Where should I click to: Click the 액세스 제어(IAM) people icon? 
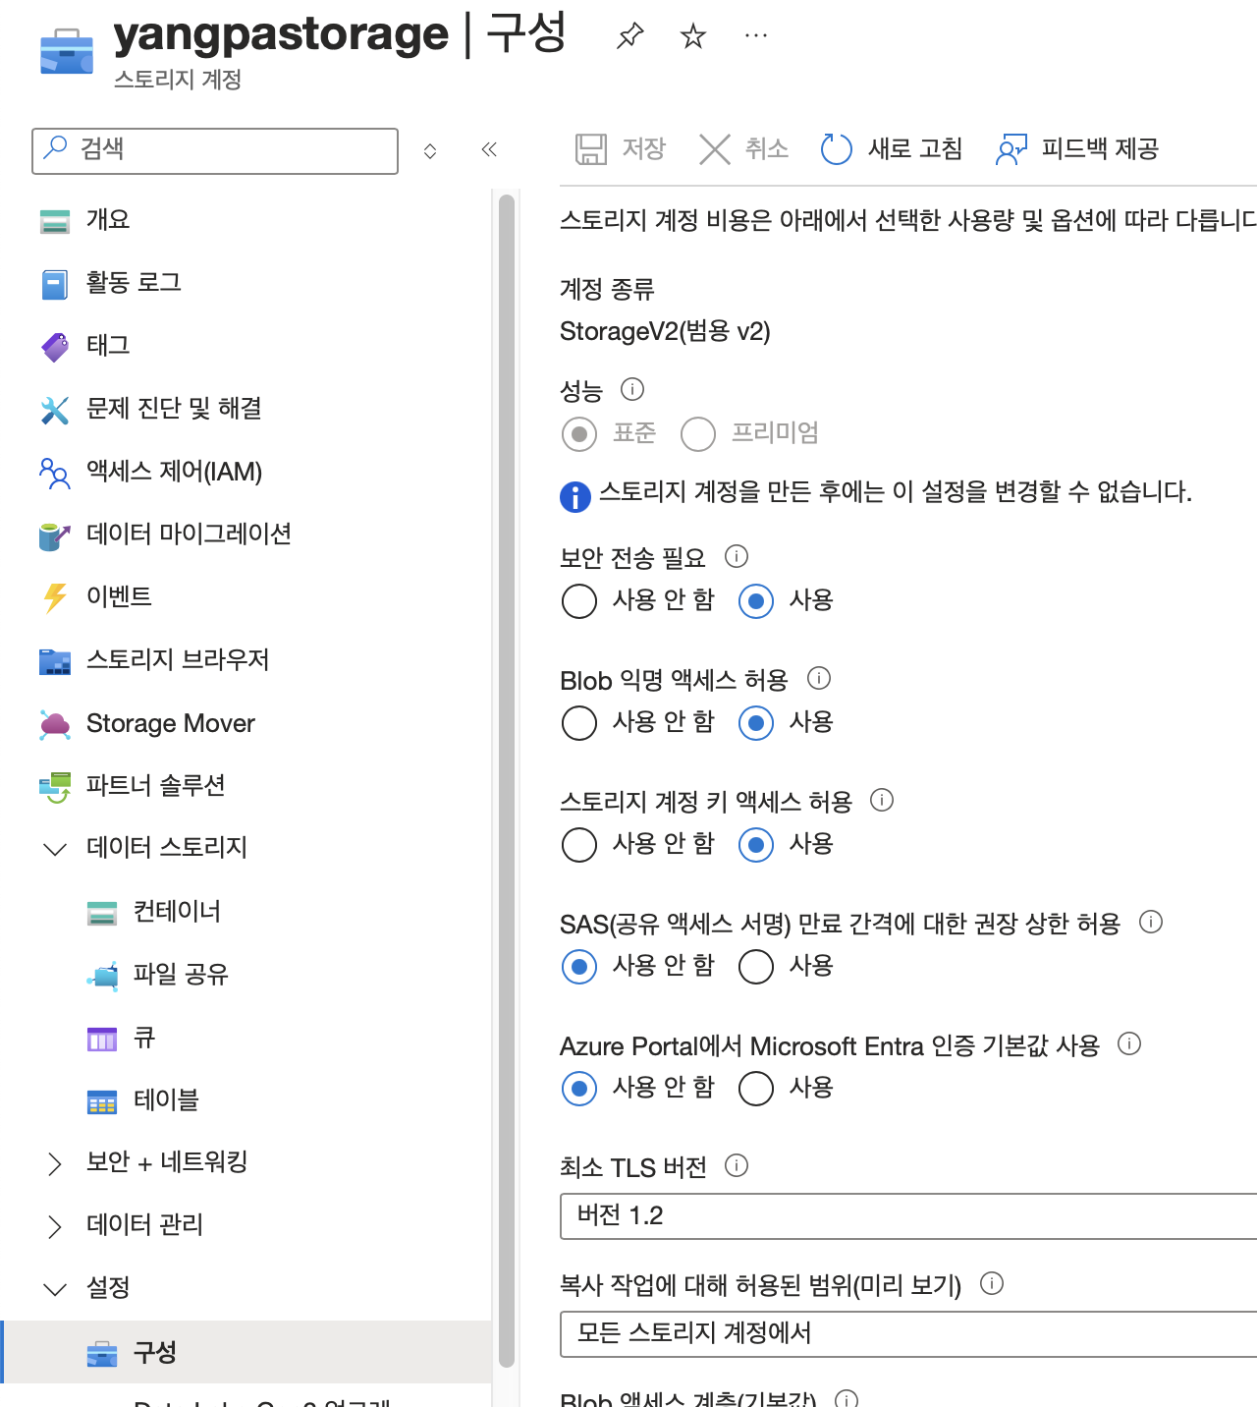pos(55,473)
